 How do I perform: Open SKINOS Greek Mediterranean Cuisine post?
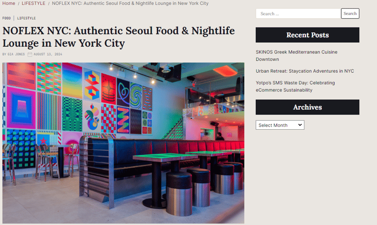click(x=296, y=56)
